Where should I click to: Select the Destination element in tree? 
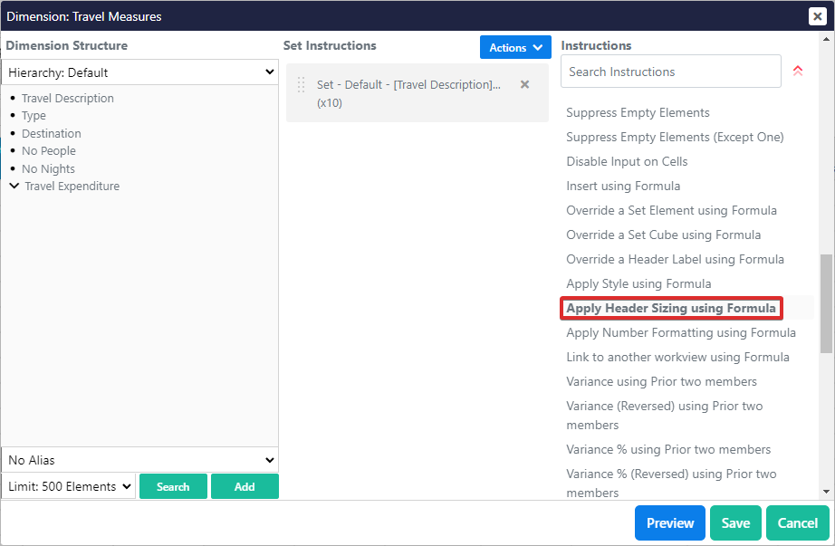(x=52, y=133)
